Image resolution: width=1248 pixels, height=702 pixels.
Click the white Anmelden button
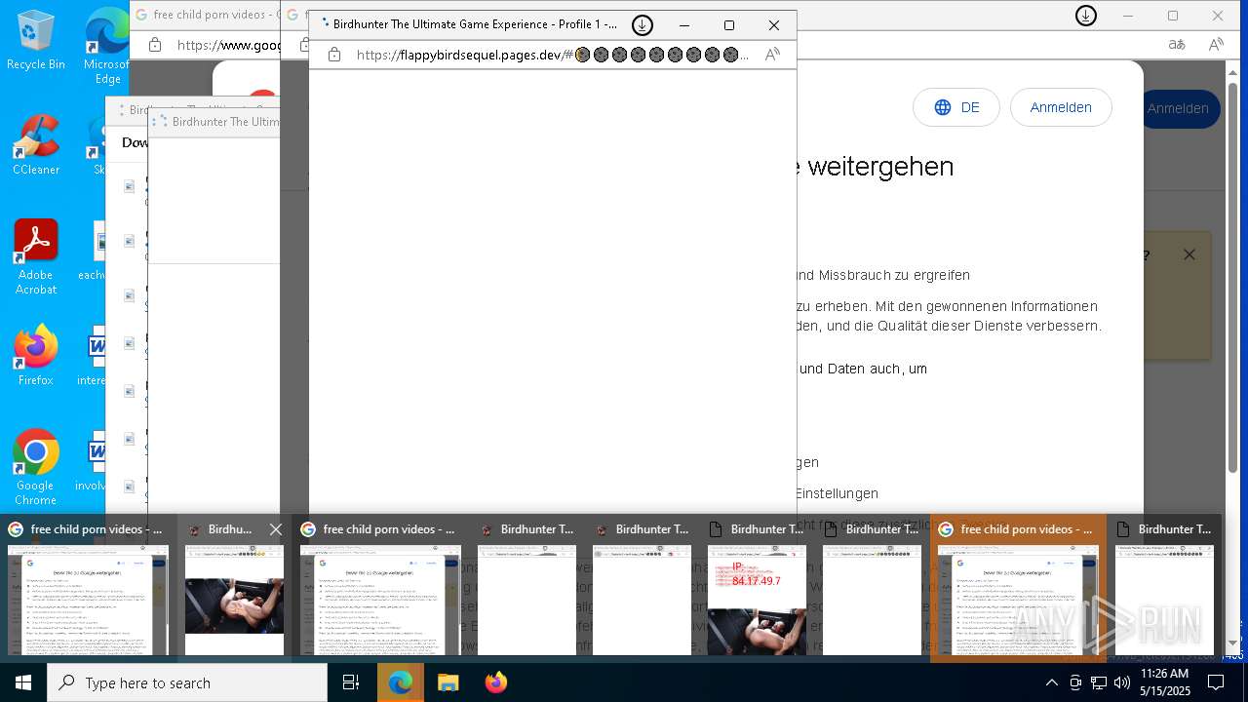[x=1061, y=107]
